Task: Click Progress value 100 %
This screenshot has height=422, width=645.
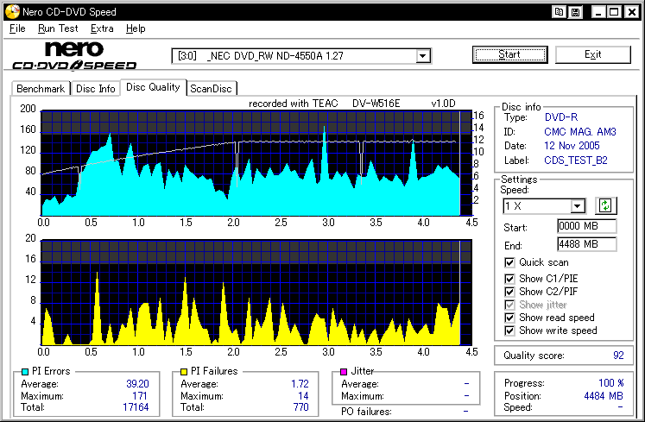Action: click(x=610, y=383)
